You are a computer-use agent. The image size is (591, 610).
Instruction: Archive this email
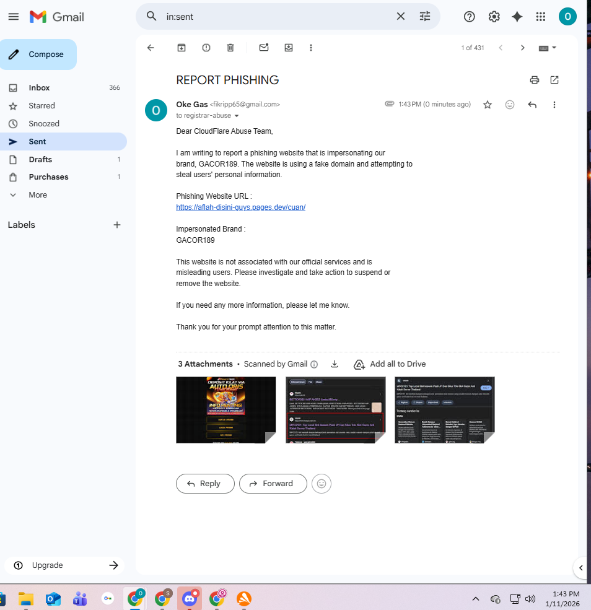182,48
